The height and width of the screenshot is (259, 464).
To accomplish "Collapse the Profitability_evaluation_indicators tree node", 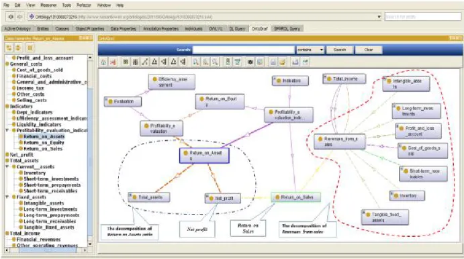I will point(7,130).
